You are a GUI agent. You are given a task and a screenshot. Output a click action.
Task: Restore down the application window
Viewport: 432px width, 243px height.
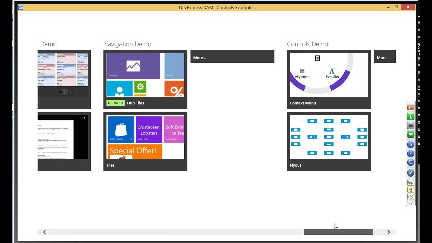click(396, 7)
